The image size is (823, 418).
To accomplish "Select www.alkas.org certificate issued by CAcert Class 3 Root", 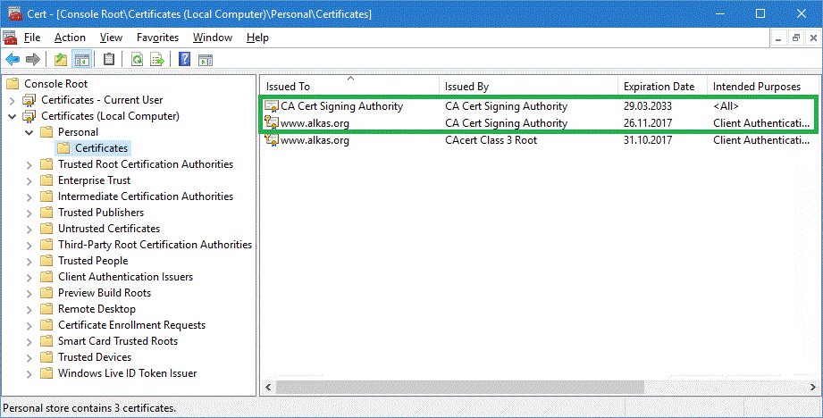I will pos(315,140).
